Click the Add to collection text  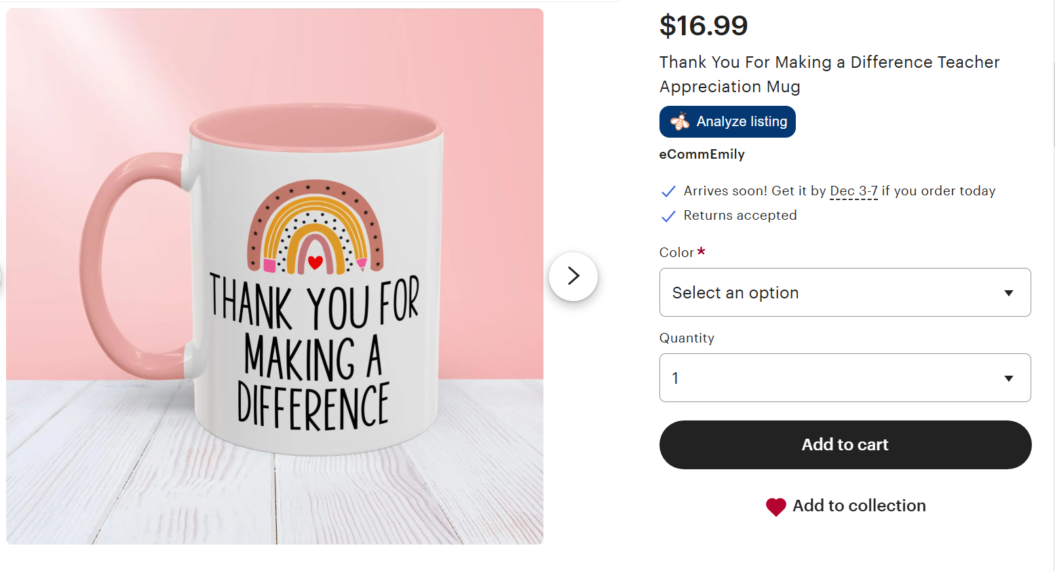click(859, 506)
